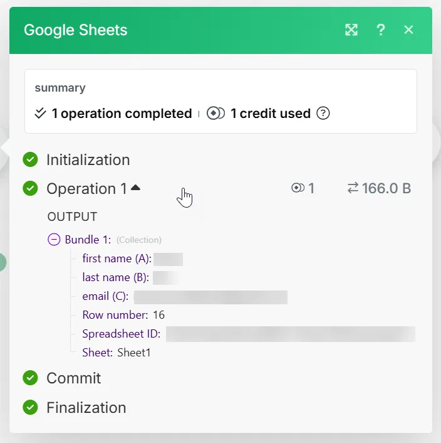441x443 pixels.
Task: Click the green check beside Initialization
Action: (x=30, y=159)
